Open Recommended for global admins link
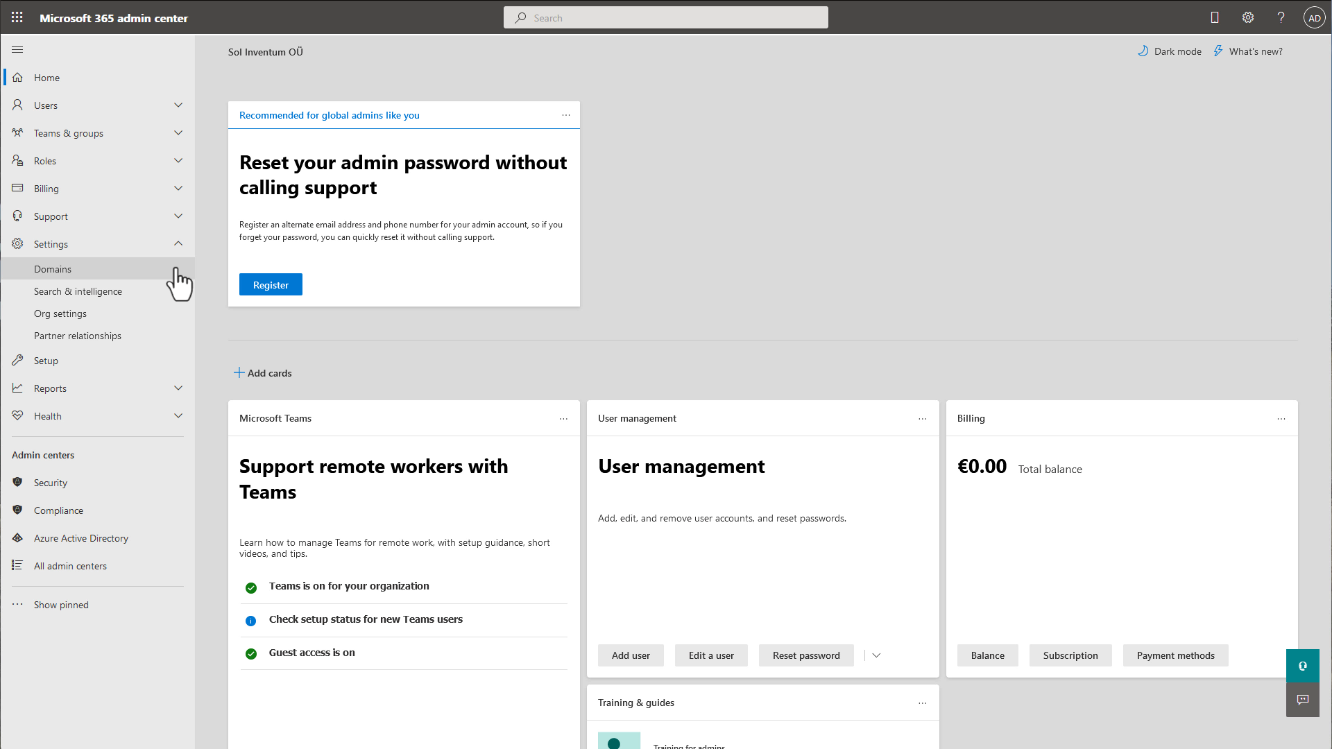This screenshot has width=1332, height=749. [330, 115]
